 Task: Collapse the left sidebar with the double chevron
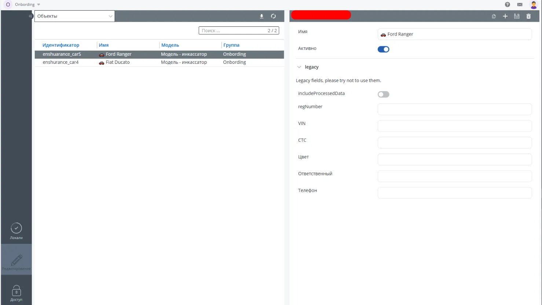point(31,16)
